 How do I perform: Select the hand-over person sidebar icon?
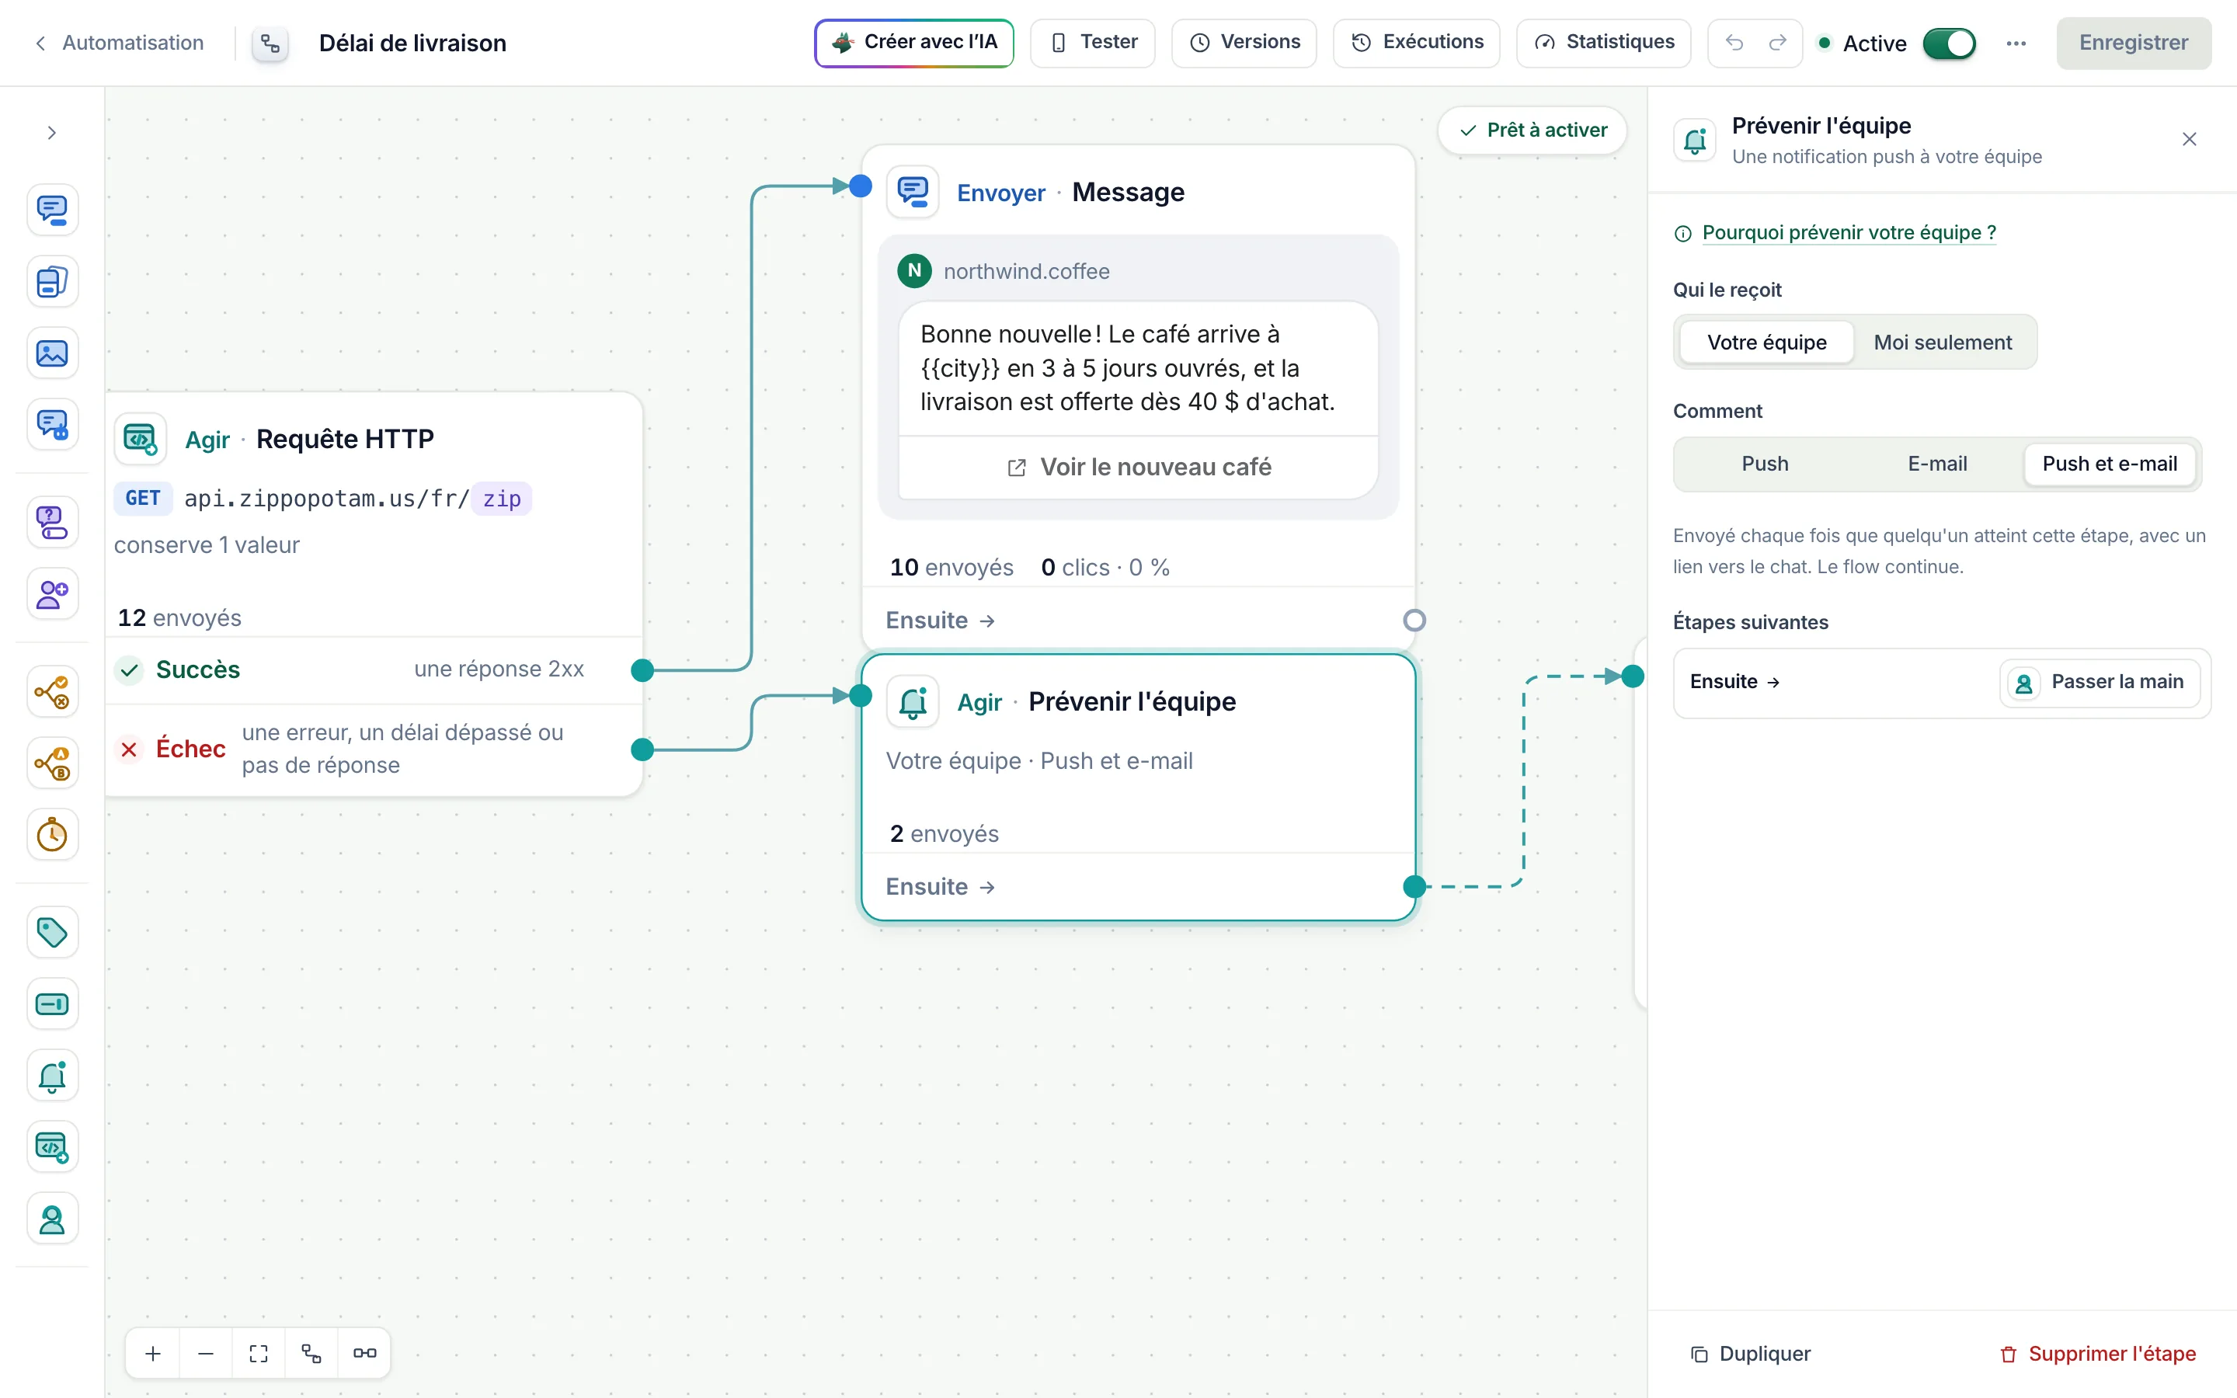[x=53, y=1219]
